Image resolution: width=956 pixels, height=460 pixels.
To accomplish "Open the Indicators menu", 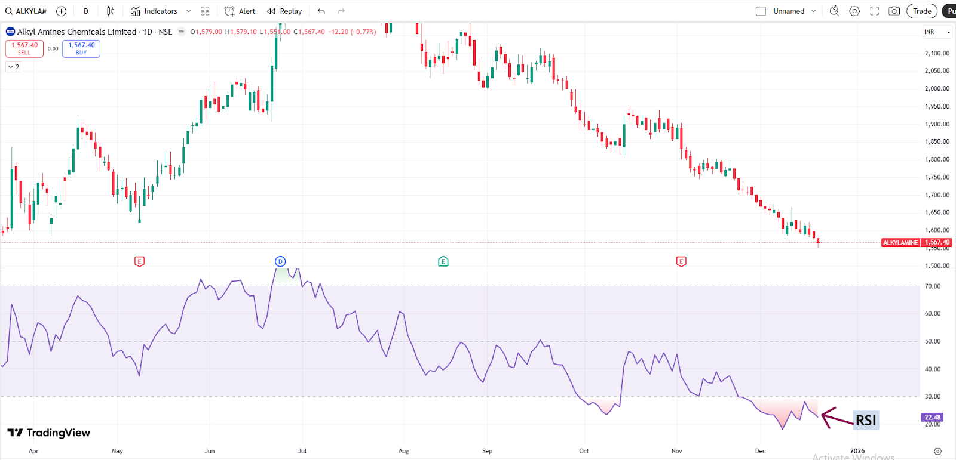I will click(x=154, y=11).
